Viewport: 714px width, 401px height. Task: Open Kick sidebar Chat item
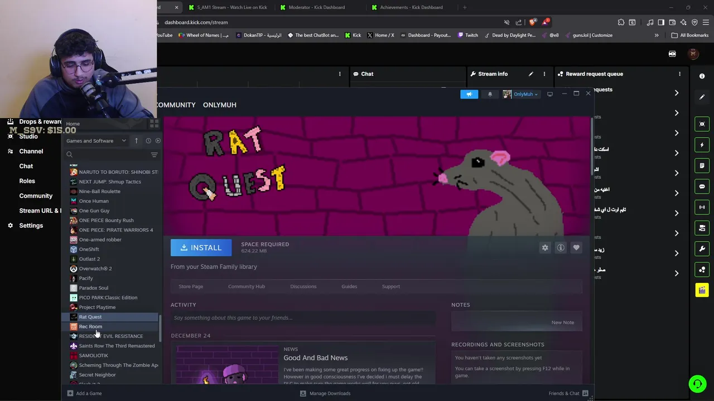click(26, 166)
